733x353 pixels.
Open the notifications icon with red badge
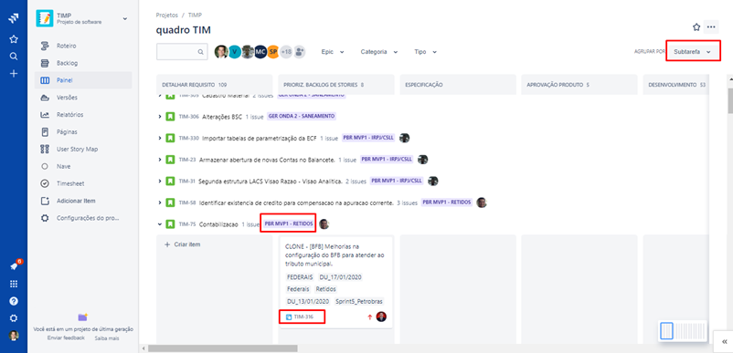tap(14, 266)
